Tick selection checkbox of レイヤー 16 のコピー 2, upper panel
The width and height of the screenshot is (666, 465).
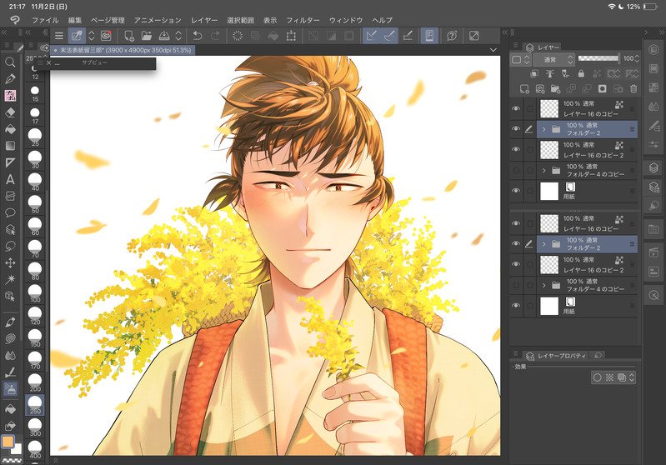(x=529, y=149)
